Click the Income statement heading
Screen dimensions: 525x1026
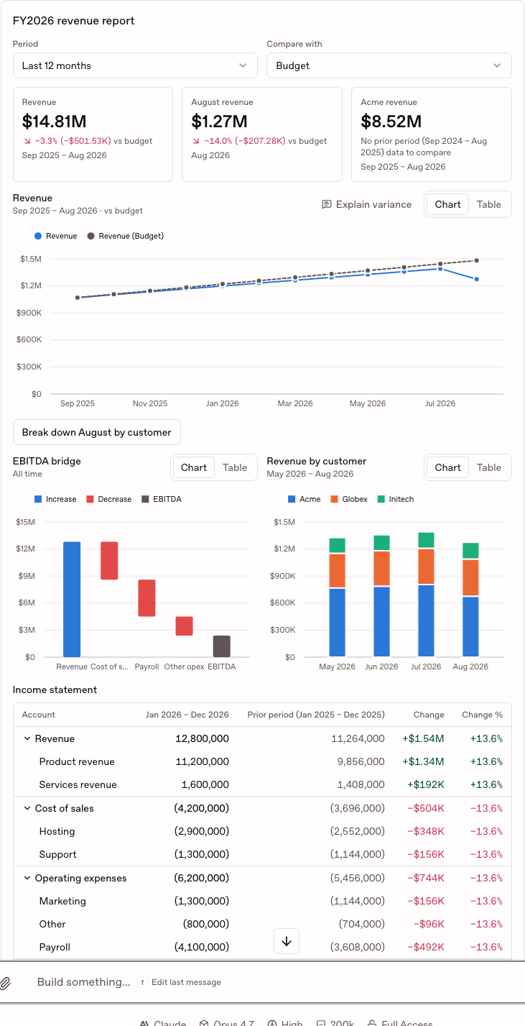tap(55, 690)
